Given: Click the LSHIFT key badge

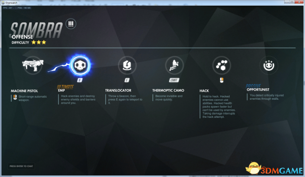Looking at the screenshot, I should 174,80.
